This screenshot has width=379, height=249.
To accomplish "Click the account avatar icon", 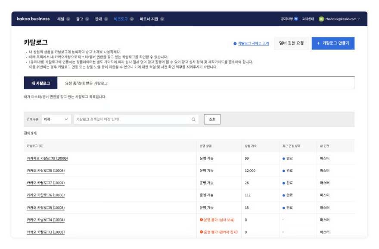I will click(321, 19).
